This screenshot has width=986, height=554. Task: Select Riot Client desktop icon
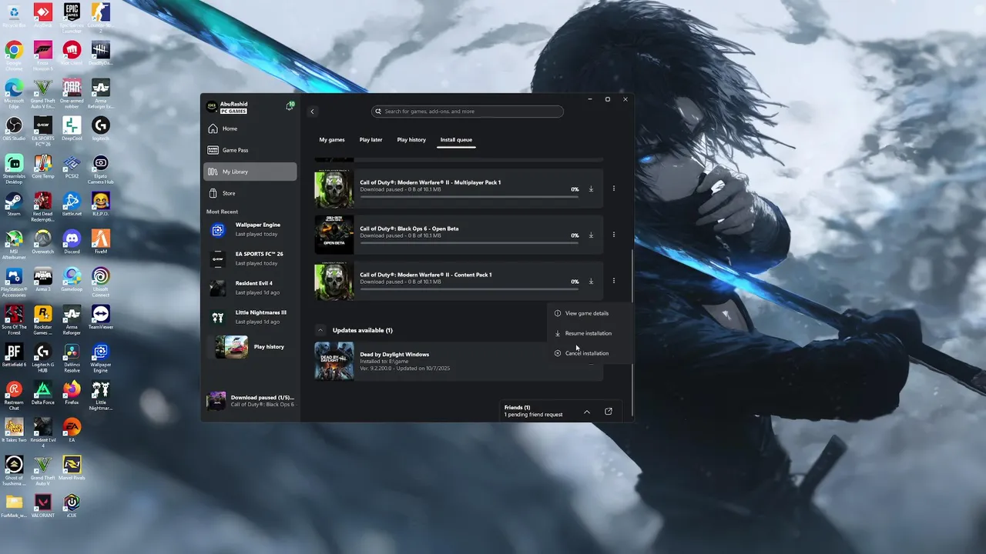72,55
